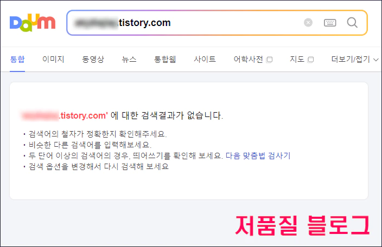This screenshot has height=247, width=382.
Task: Open the 지도 tab
Action: click(297, 59)
